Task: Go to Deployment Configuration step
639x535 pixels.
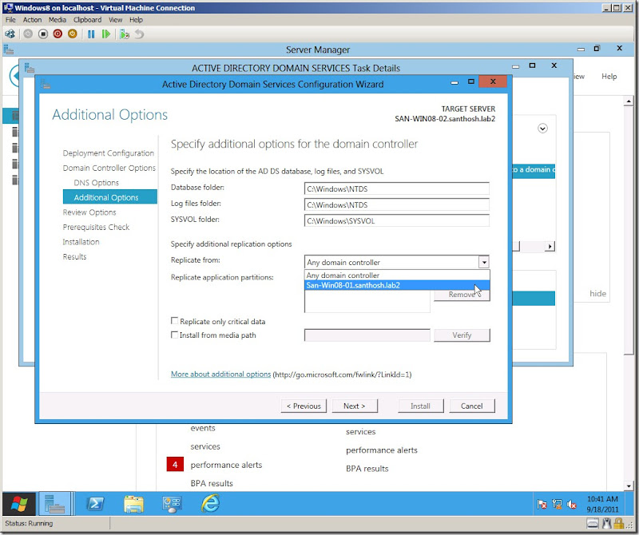Action: pos(109,153)
